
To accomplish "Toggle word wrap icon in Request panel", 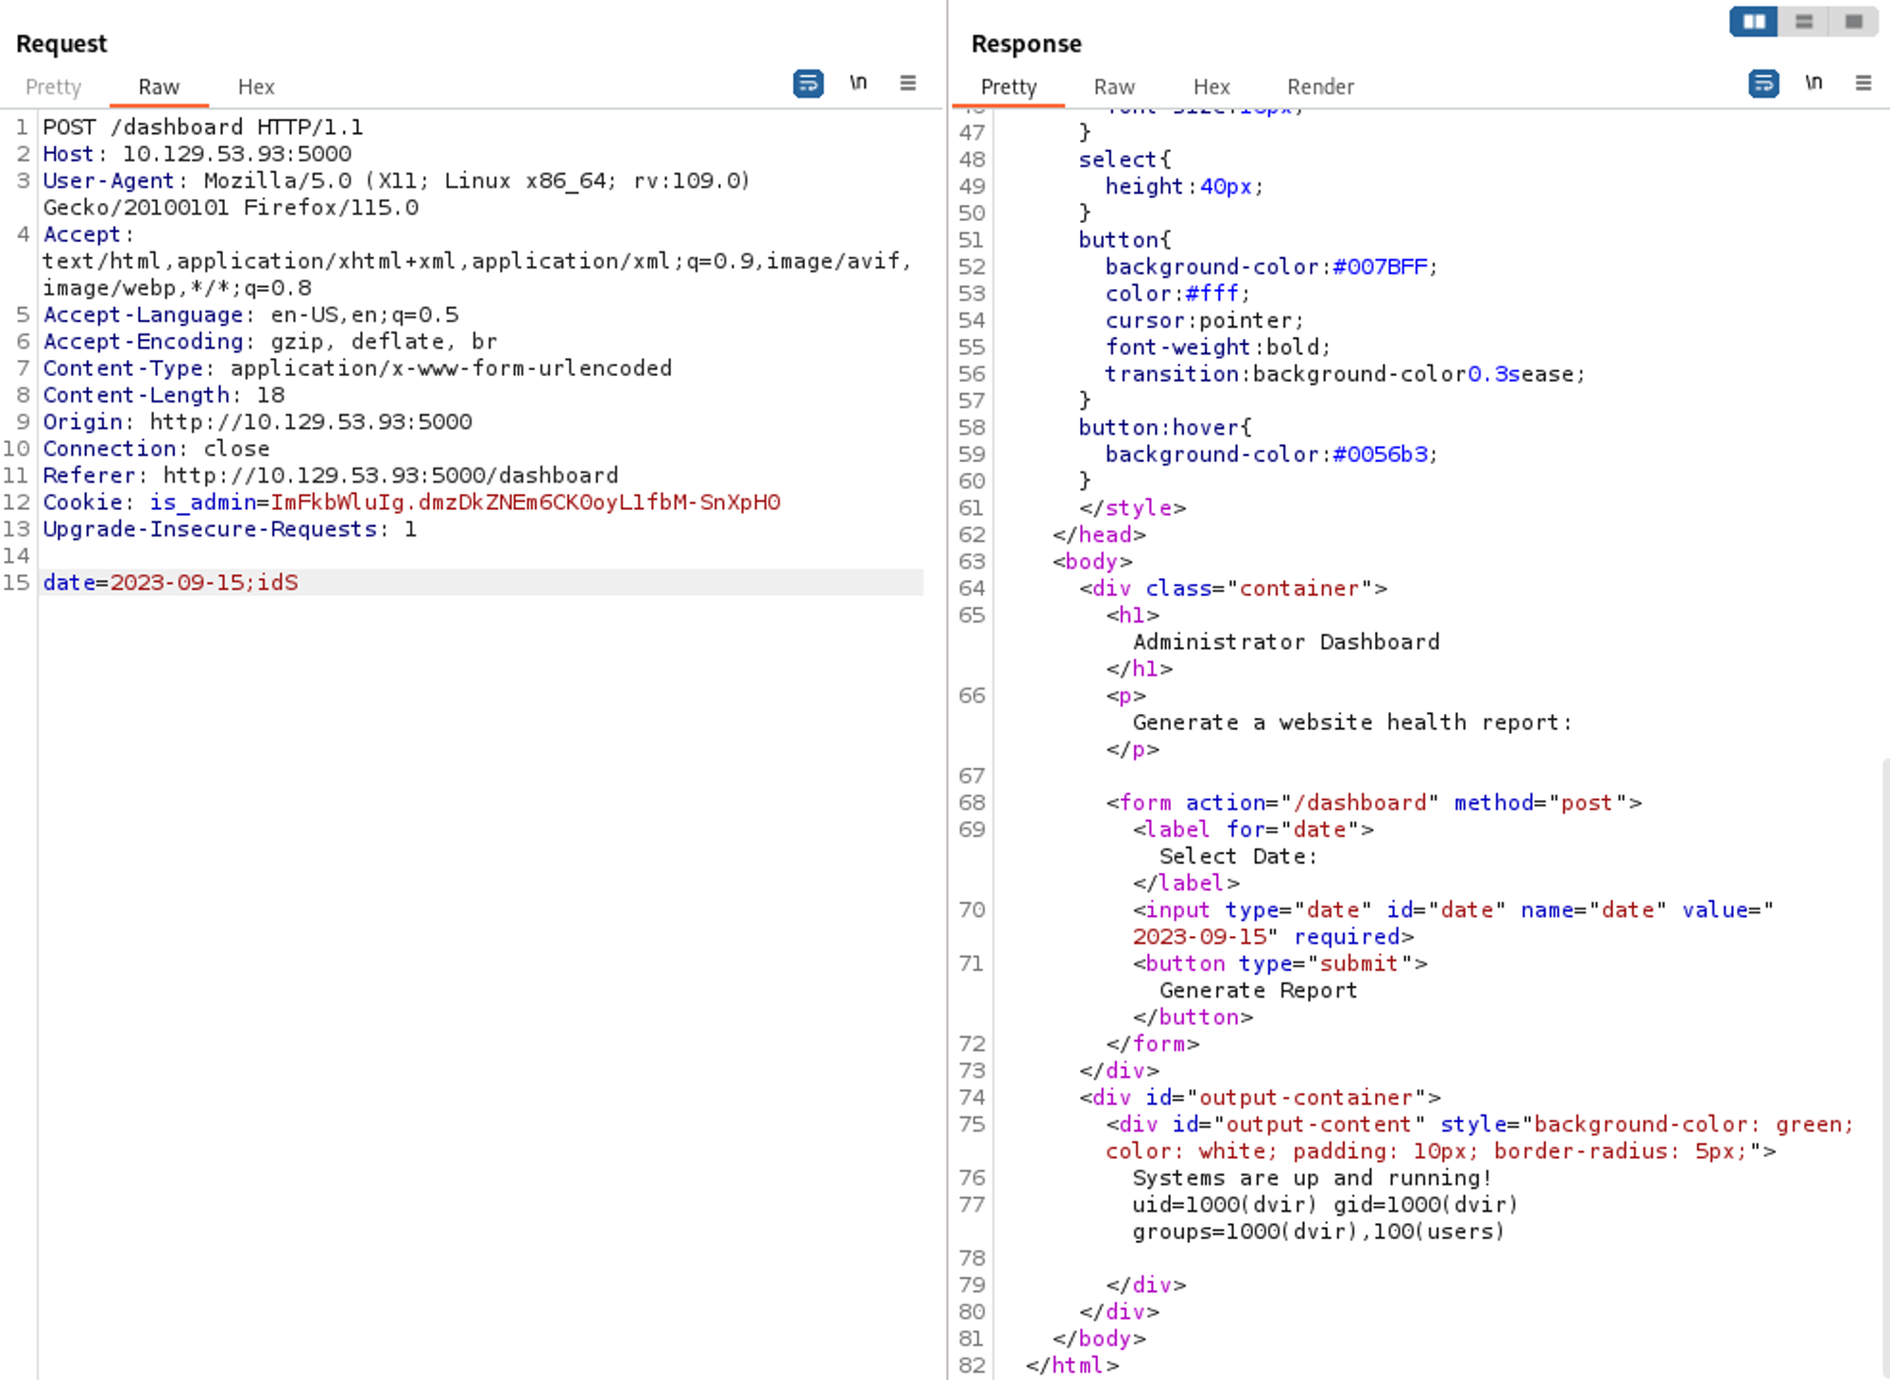I will click(x=808, y=83).
